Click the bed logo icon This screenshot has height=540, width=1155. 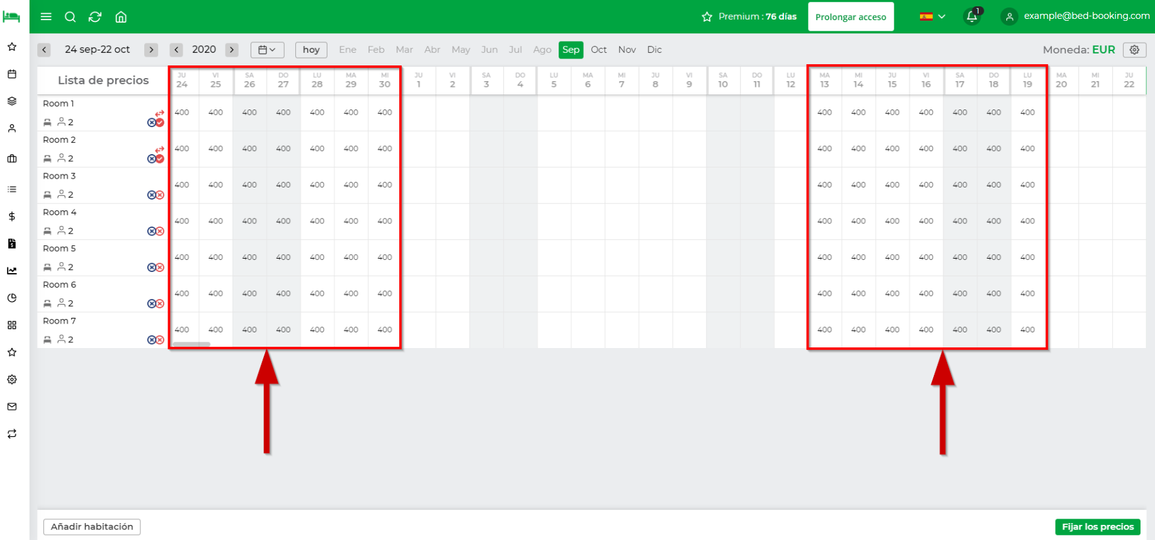tap(11, 17)
